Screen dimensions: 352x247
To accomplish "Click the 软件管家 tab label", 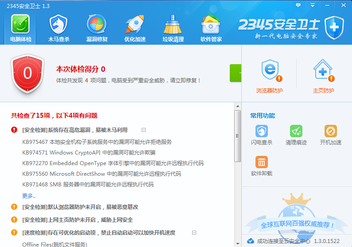I will tap(211, 39).
